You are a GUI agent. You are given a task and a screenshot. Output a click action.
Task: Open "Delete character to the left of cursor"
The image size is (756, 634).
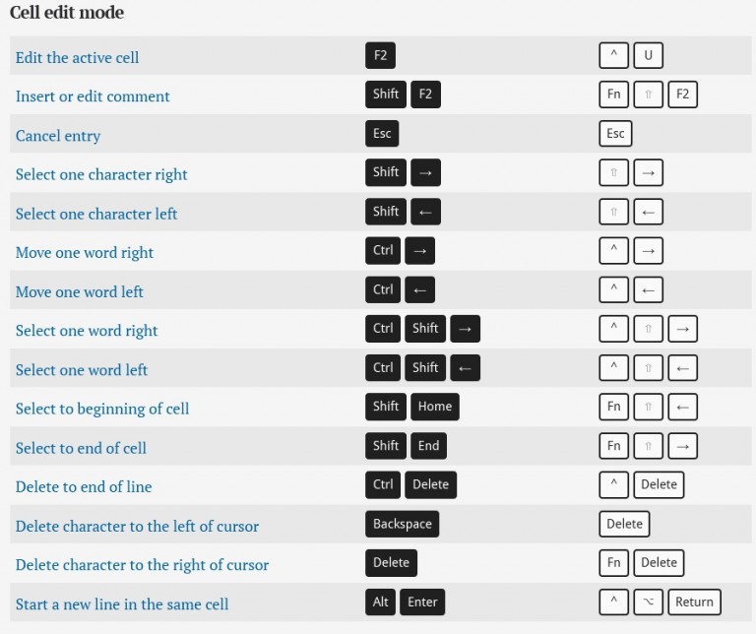137,526
